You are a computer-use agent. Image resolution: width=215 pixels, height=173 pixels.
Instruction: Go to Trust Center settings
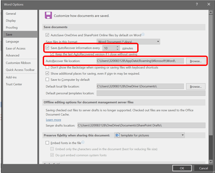[14, 84]
